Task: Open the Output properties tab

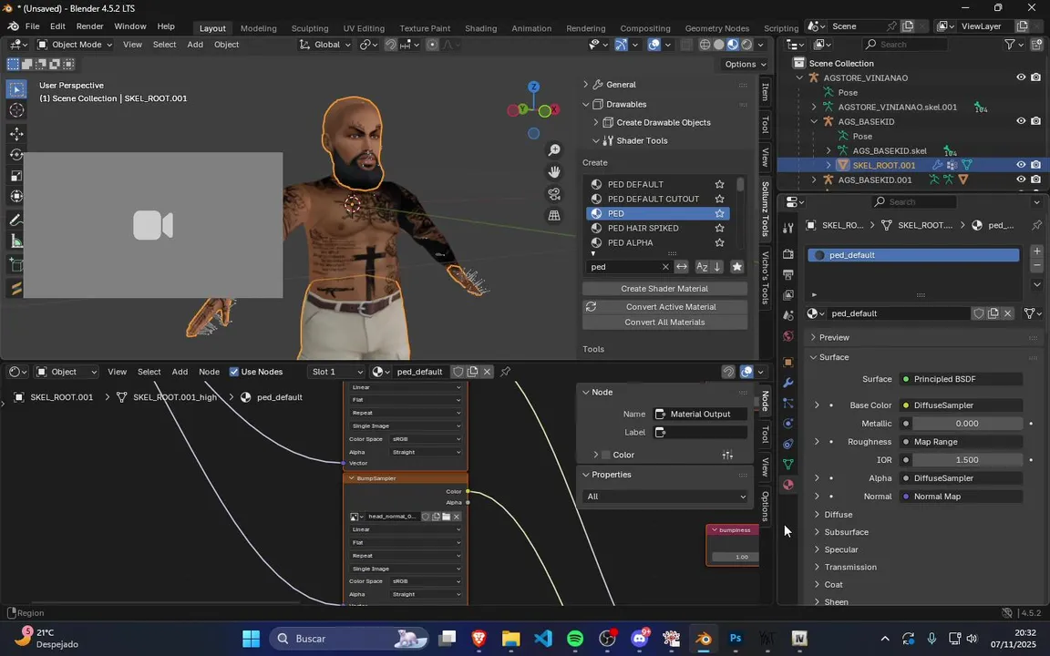Action: 788,274
